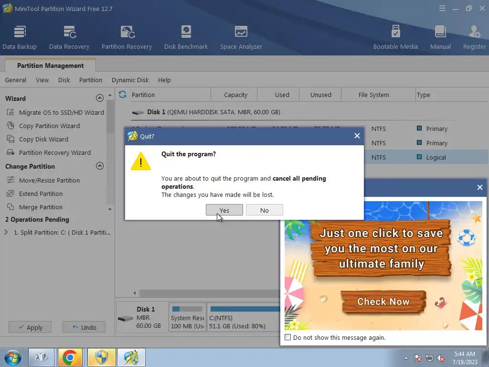Choose Extend Partition
Screen dimensions: 489x367
(34, 194)
